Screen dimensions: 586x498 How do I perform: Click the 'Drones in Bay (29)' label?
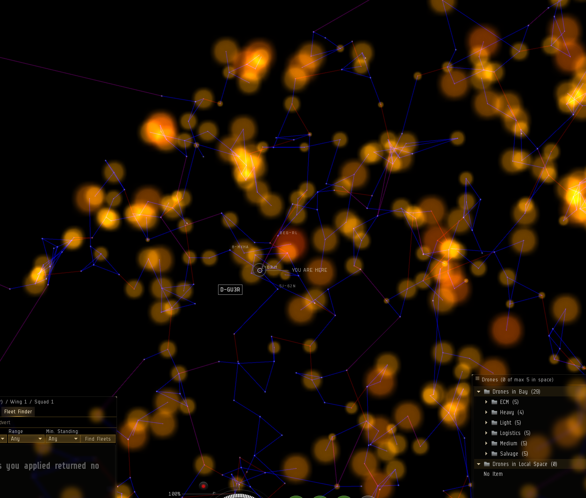click(516, 392)
